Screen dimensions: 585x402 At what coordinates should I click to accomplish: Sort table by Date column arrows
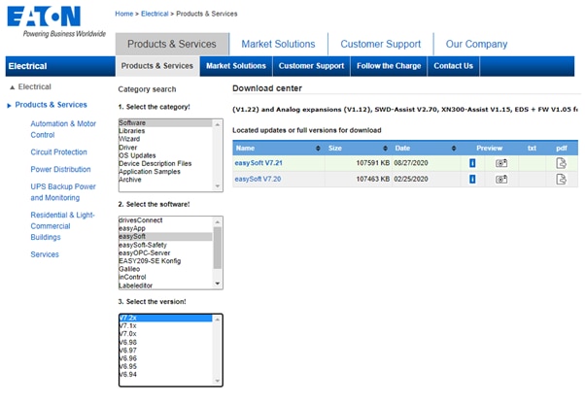tap(453, 148)
